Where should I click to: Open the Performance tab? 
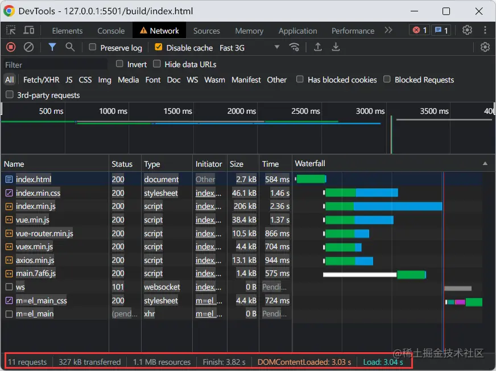pyautogui.click(x=353, y=31)
